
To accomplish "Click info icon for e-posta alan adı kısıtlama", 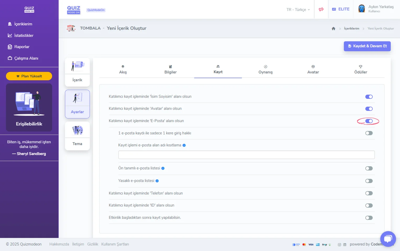I will tap(184, 145).
